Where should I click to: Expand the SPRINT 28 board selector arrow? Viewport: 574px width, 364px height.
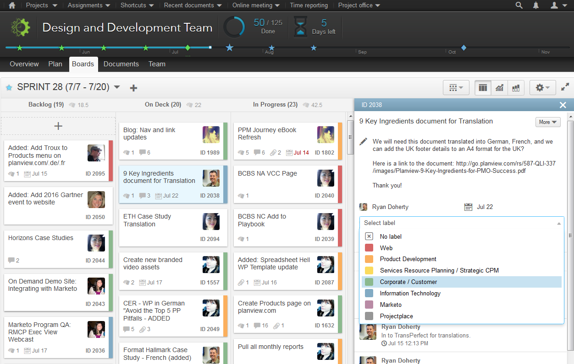(117, 87)
